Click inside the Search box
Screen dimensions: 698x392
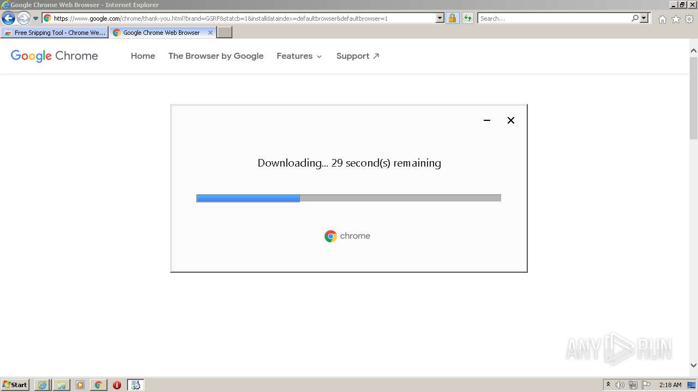[x=554, y=19]
